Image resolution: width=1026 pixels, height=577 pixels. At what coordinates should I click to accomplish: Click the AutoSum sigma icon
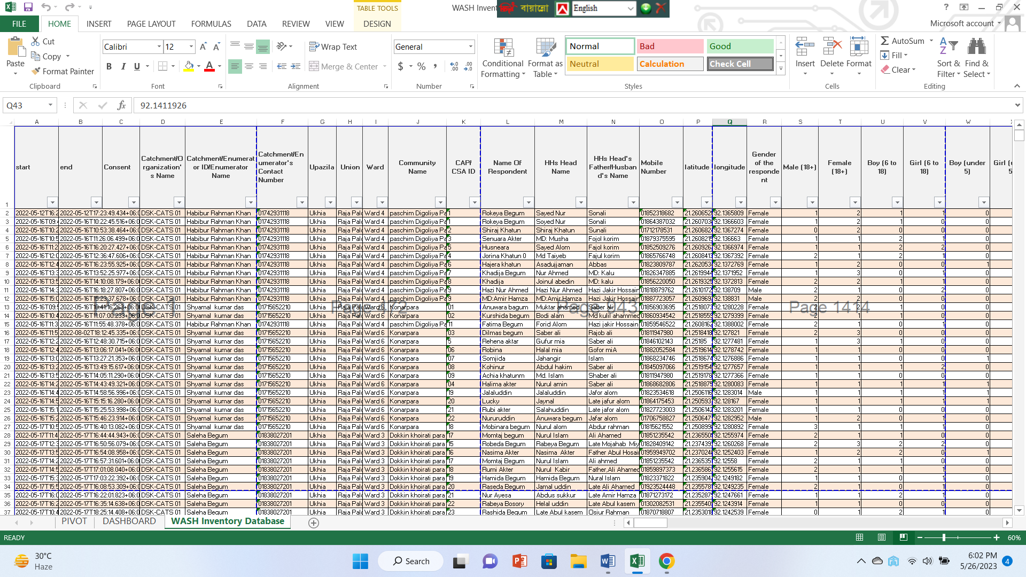(885, 41)
